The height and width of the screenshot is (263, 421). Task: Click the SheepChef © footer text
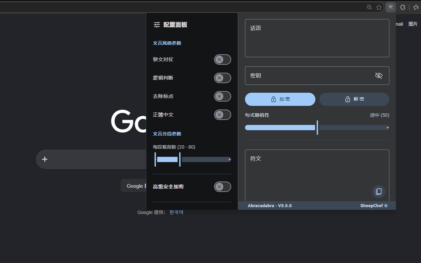374,206
